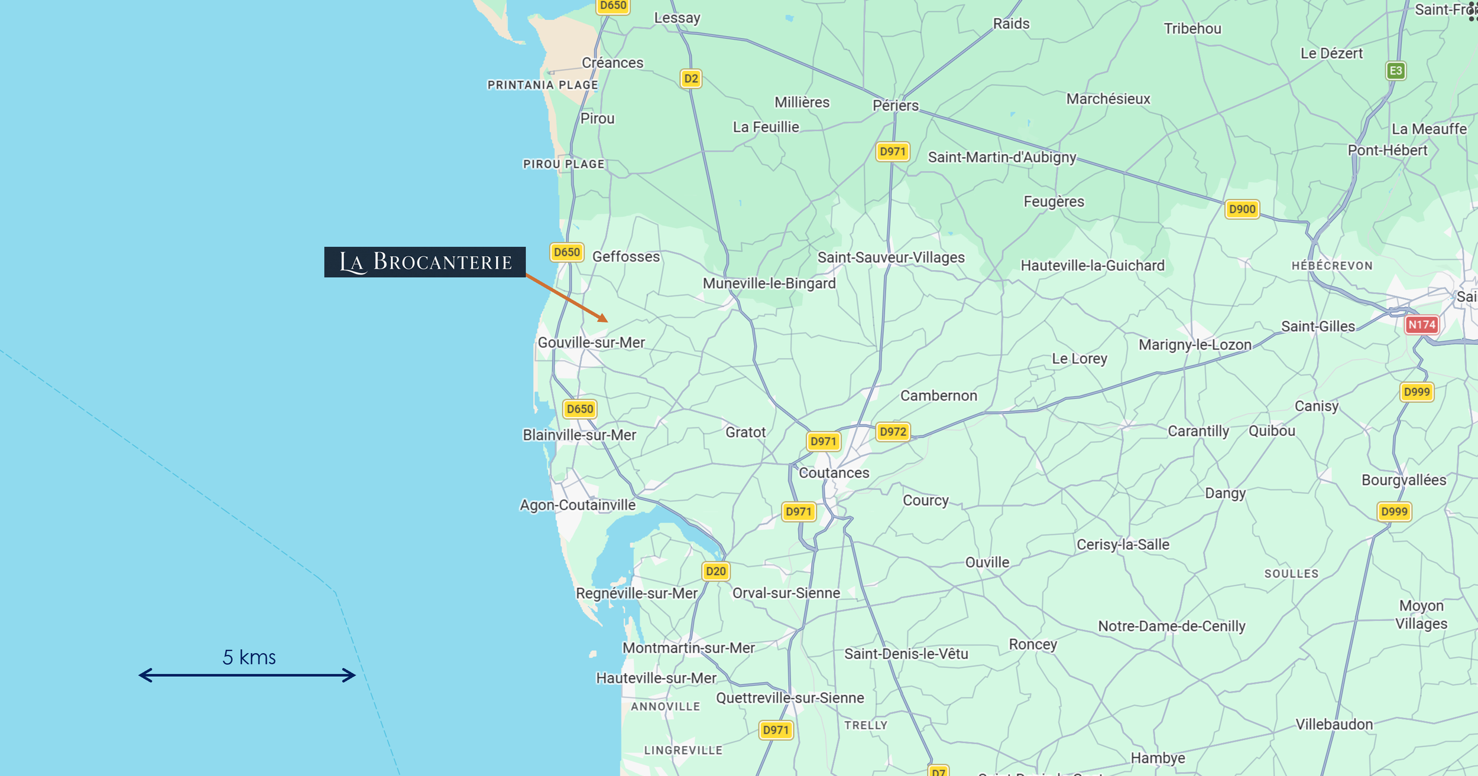Viewport: 1478px width, 776px height.
Task: Select the Regnéville-sur-Mer label
Action: (637, 594)
